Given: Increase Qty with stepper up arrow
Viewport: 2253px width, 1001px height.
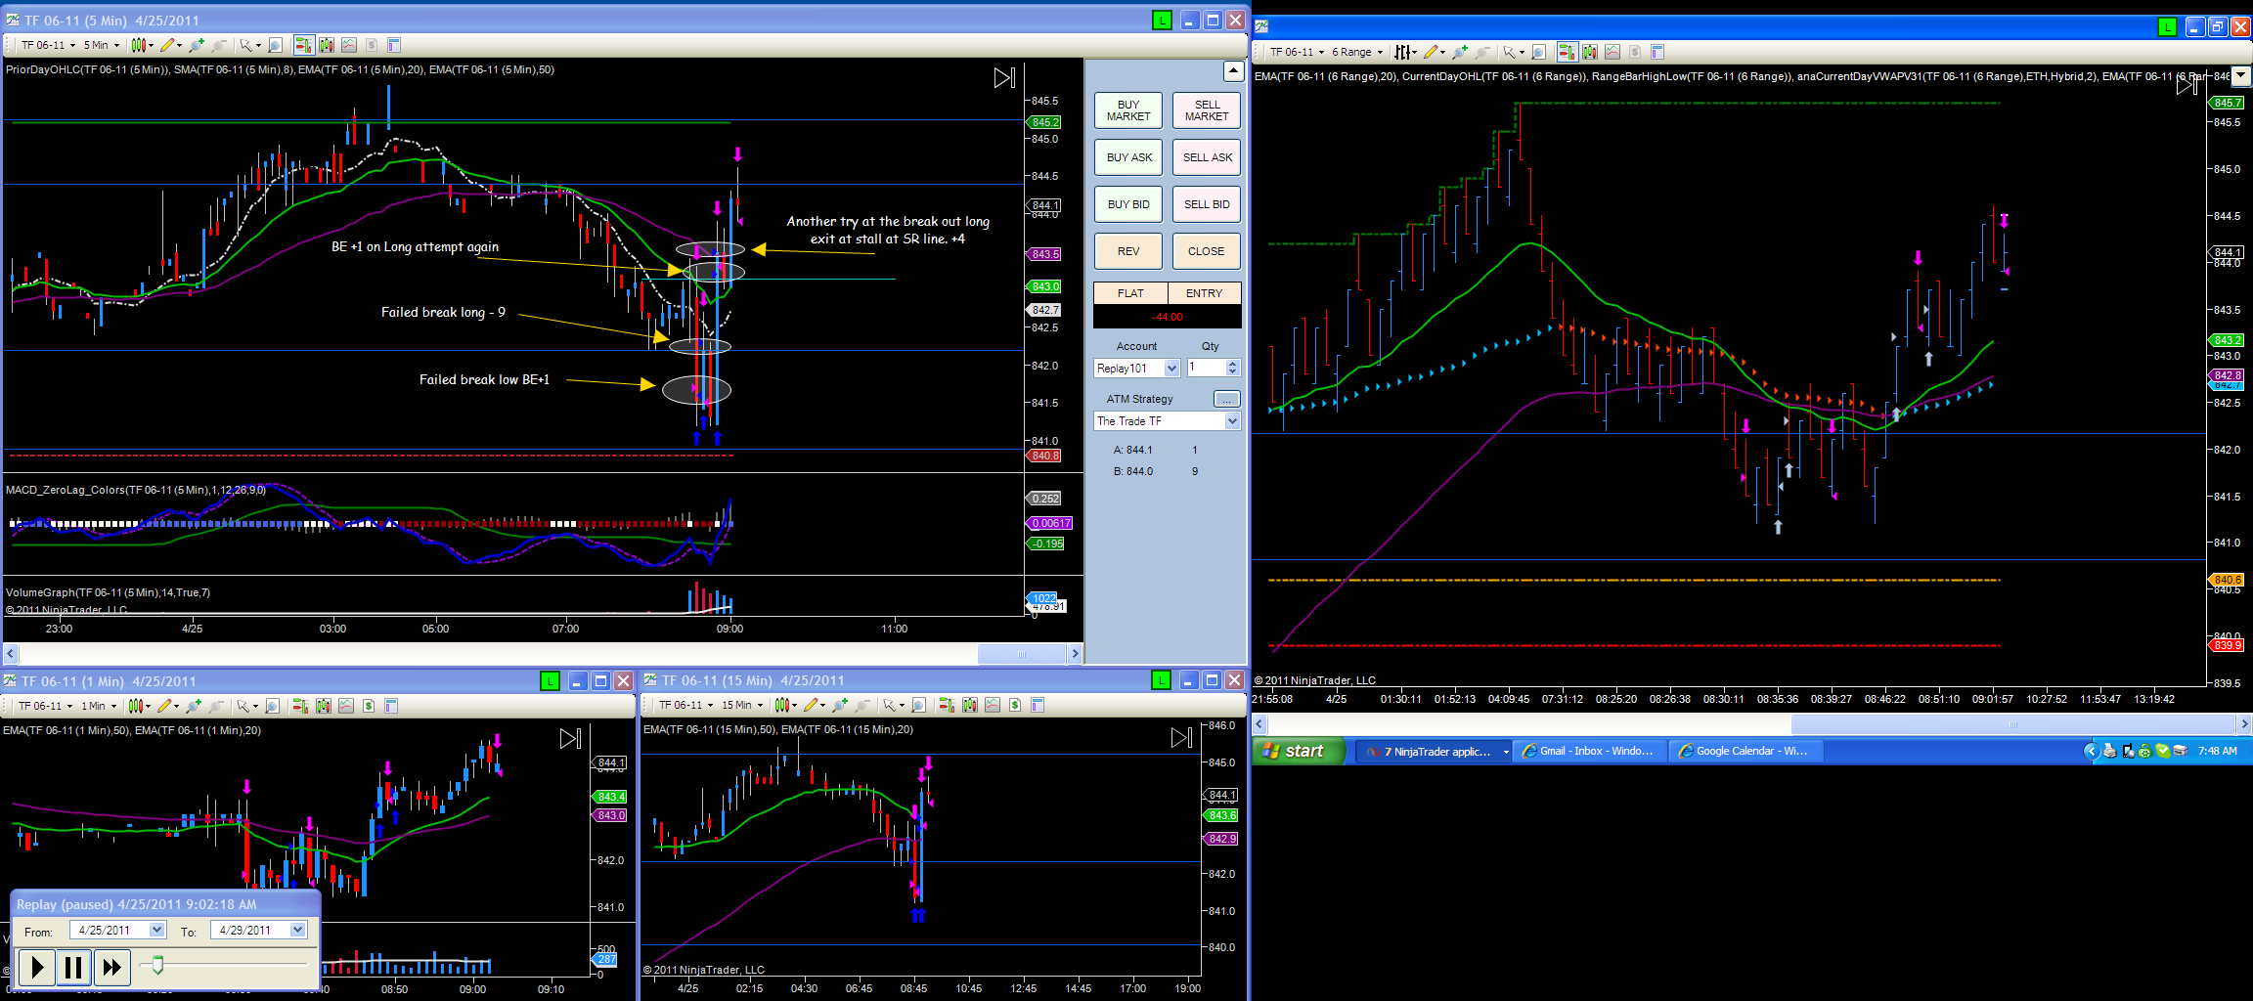Looking at the screenshot, I should [1233, 364].
